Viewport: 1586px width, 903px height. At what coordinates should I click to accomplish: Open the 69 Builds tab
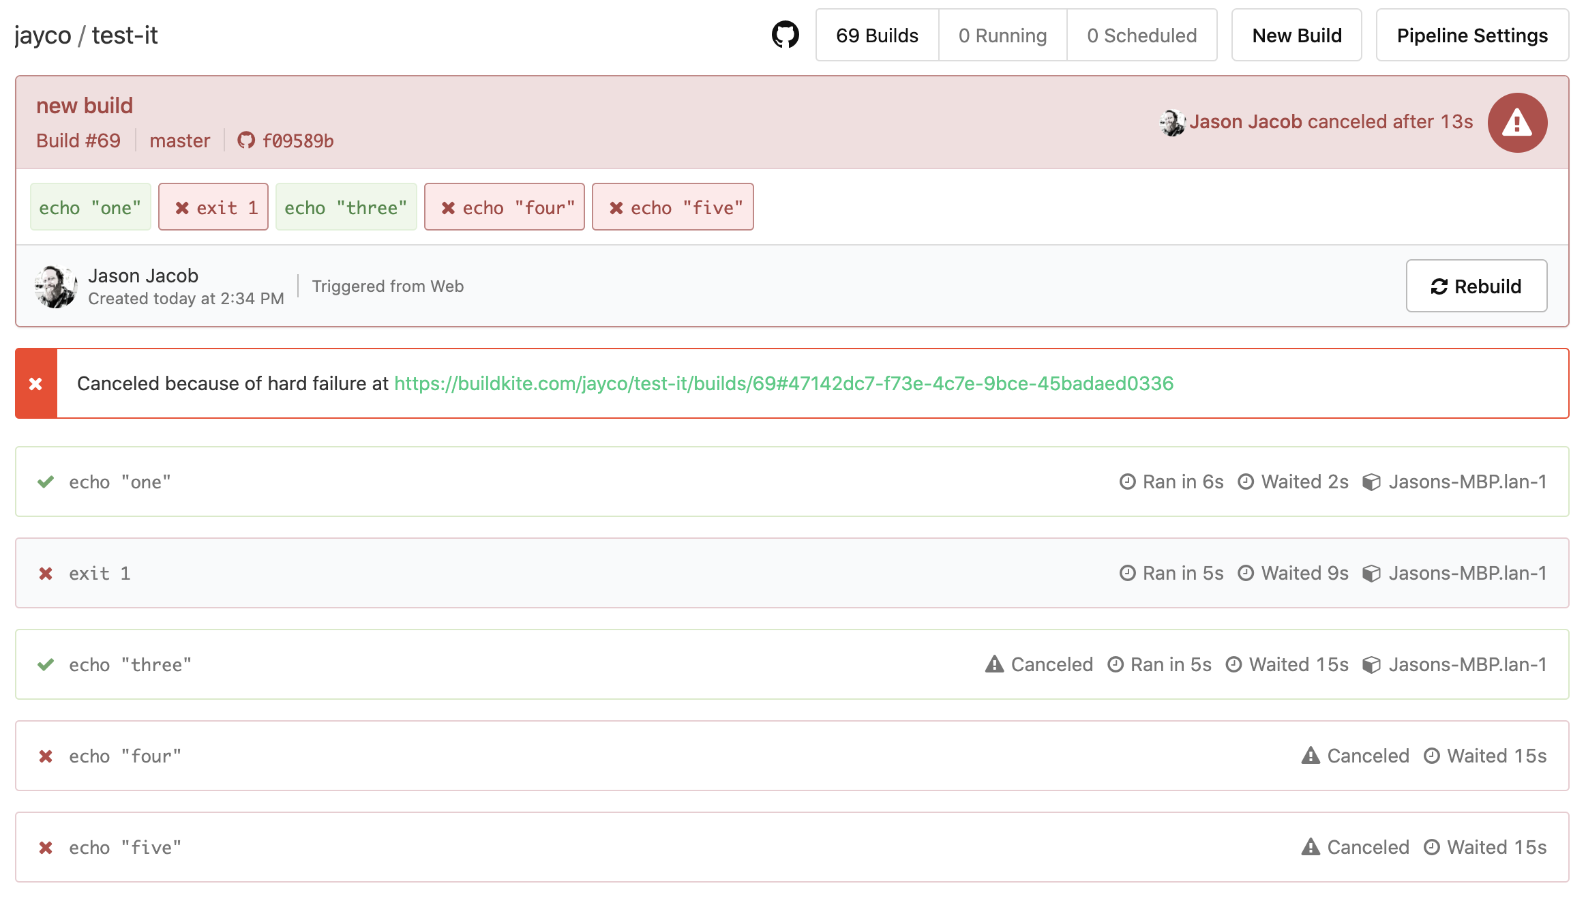point(877,35)
